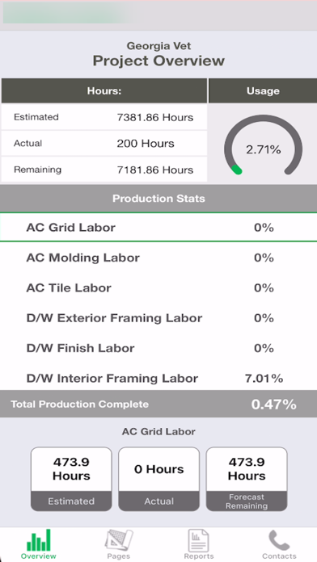The width and height of the screenshot is (317, 562).
Task: Select the AC Grid Labor row
Action: click(158, 227)
